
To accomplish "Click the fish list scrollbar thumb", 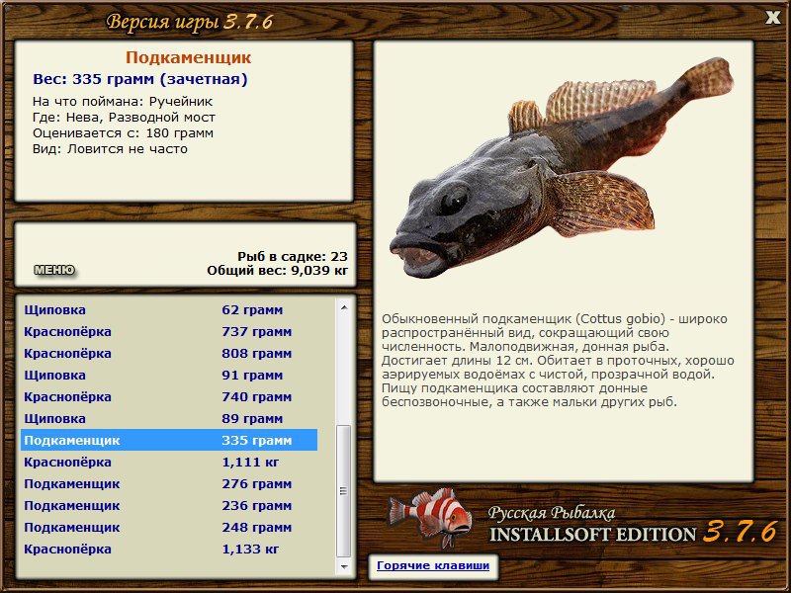I will click(344, 491).
